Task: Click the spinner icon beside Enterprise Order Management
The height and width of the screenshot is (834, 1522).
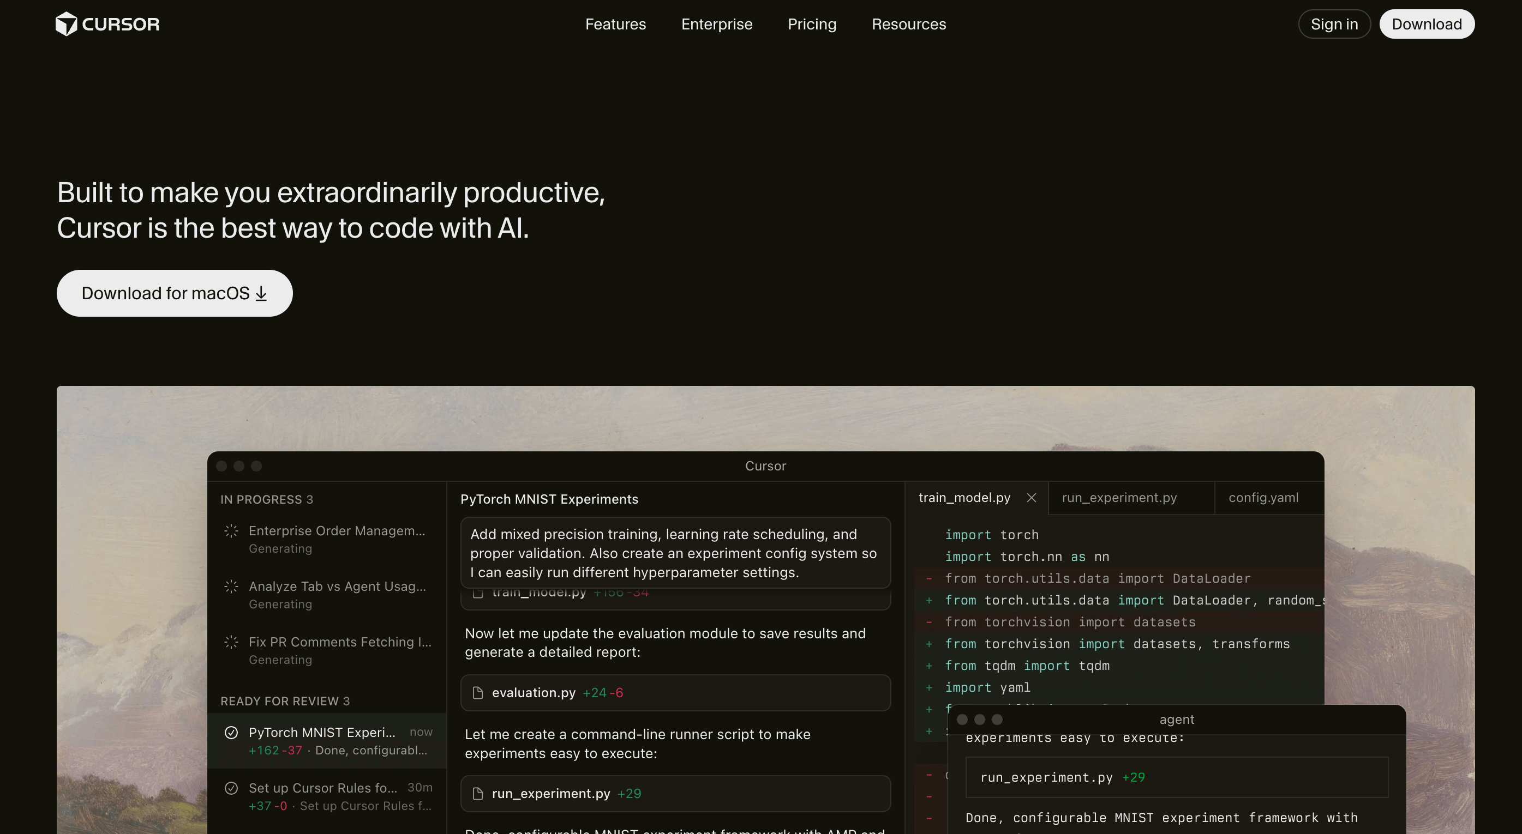Action: (231, 531)
